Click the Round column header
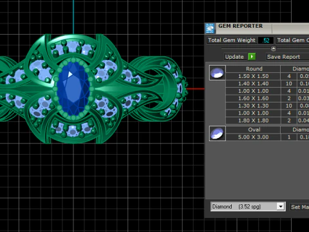Image resolution: width=309 pixels, height=232 pixels. (x=253, y=69)
